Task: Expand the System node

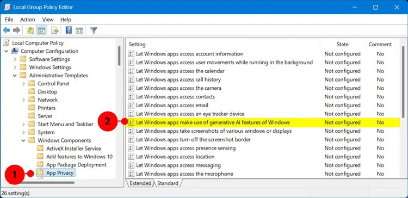Action: (x=23, y=132)
